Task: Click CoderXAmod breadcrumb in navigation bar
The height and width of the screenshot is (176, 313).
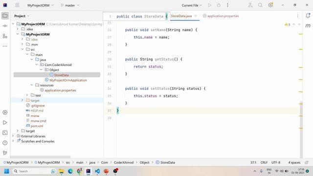Action: [x=124, y=162]
